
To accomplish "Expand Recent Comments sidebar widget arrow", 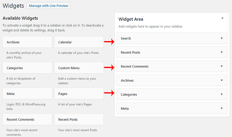I will click(222, 66).
